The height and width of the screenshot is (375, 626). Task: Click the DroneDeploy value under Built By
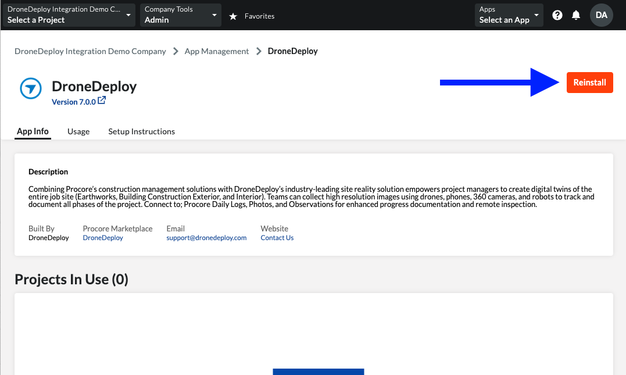(x=49, y=238)
